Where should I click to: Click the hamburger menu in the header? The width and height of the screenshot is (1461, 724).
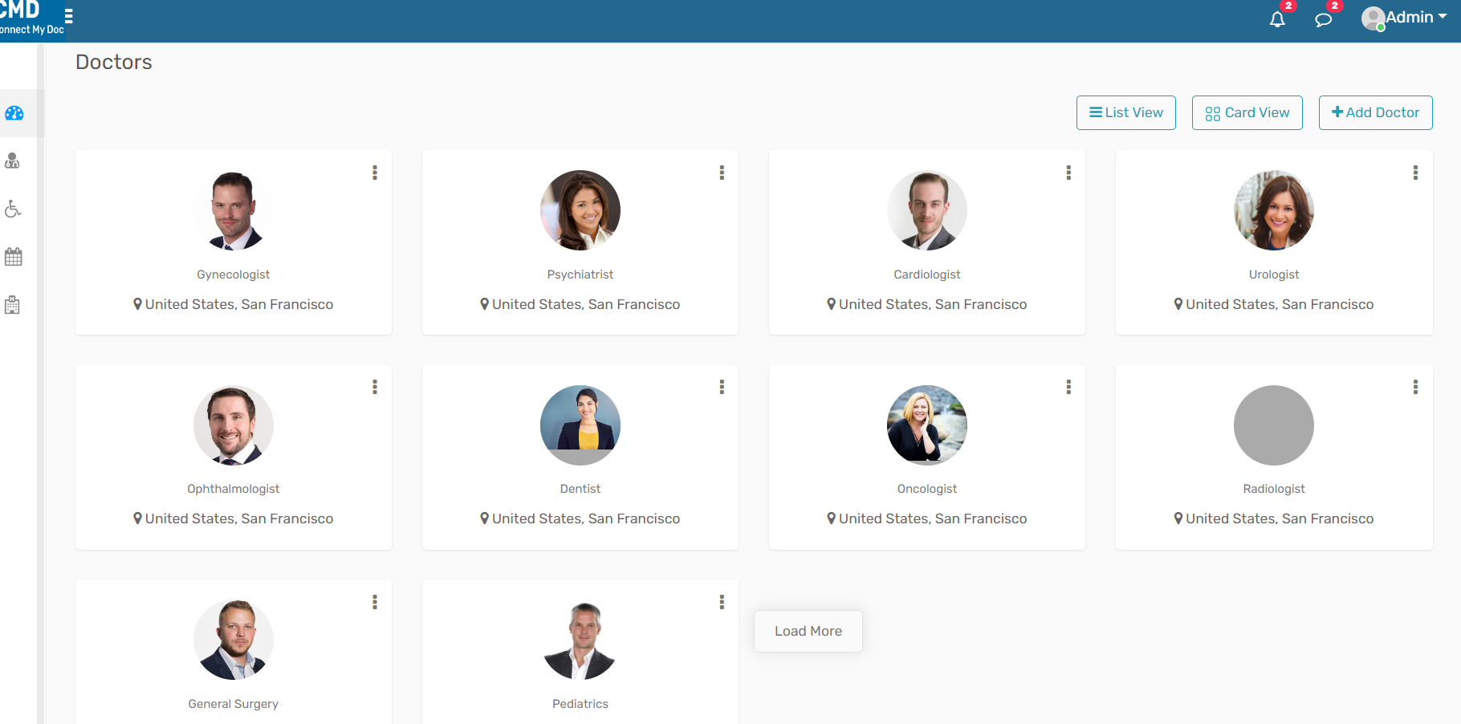click(69, 14)
